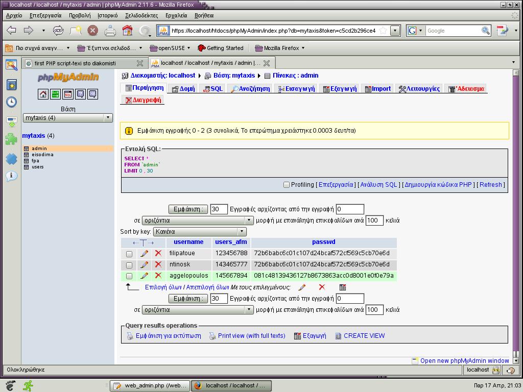
Task: Click the Google search magnifier icon
Action: pos(486,31)
